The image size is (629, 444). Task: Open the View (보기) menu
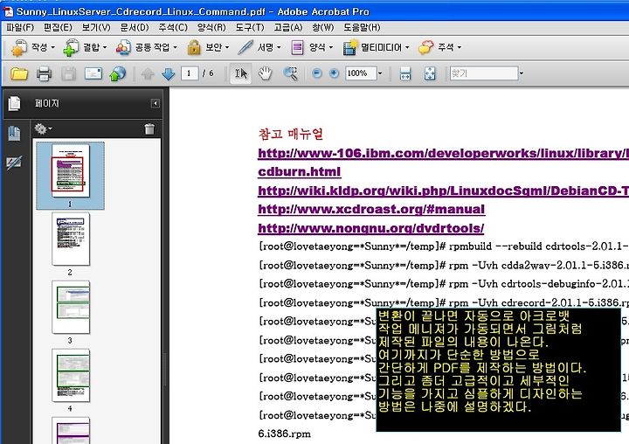96,27
